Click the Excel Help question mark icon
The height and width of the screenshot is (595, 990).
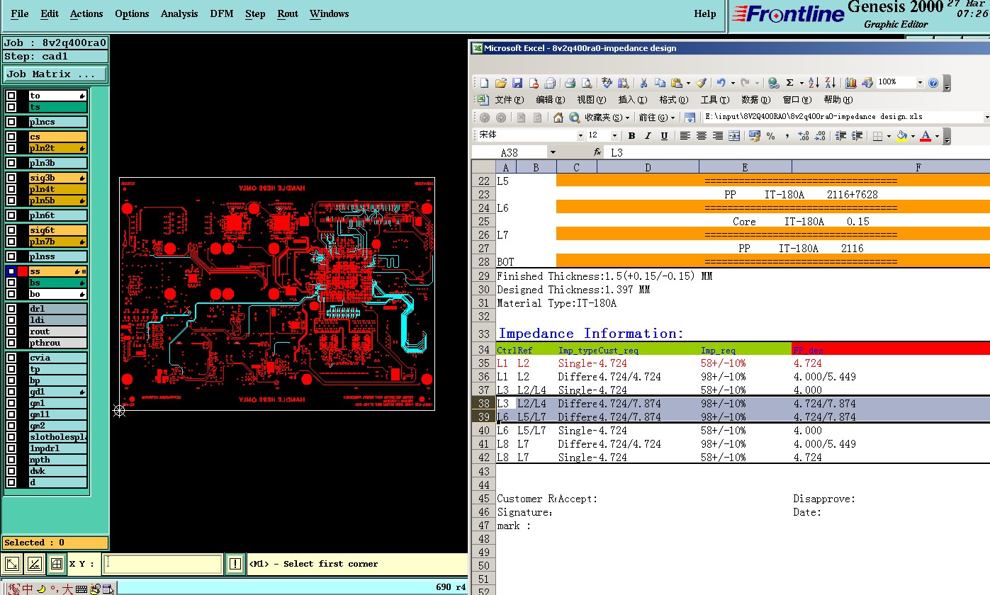tap(933, 83)
